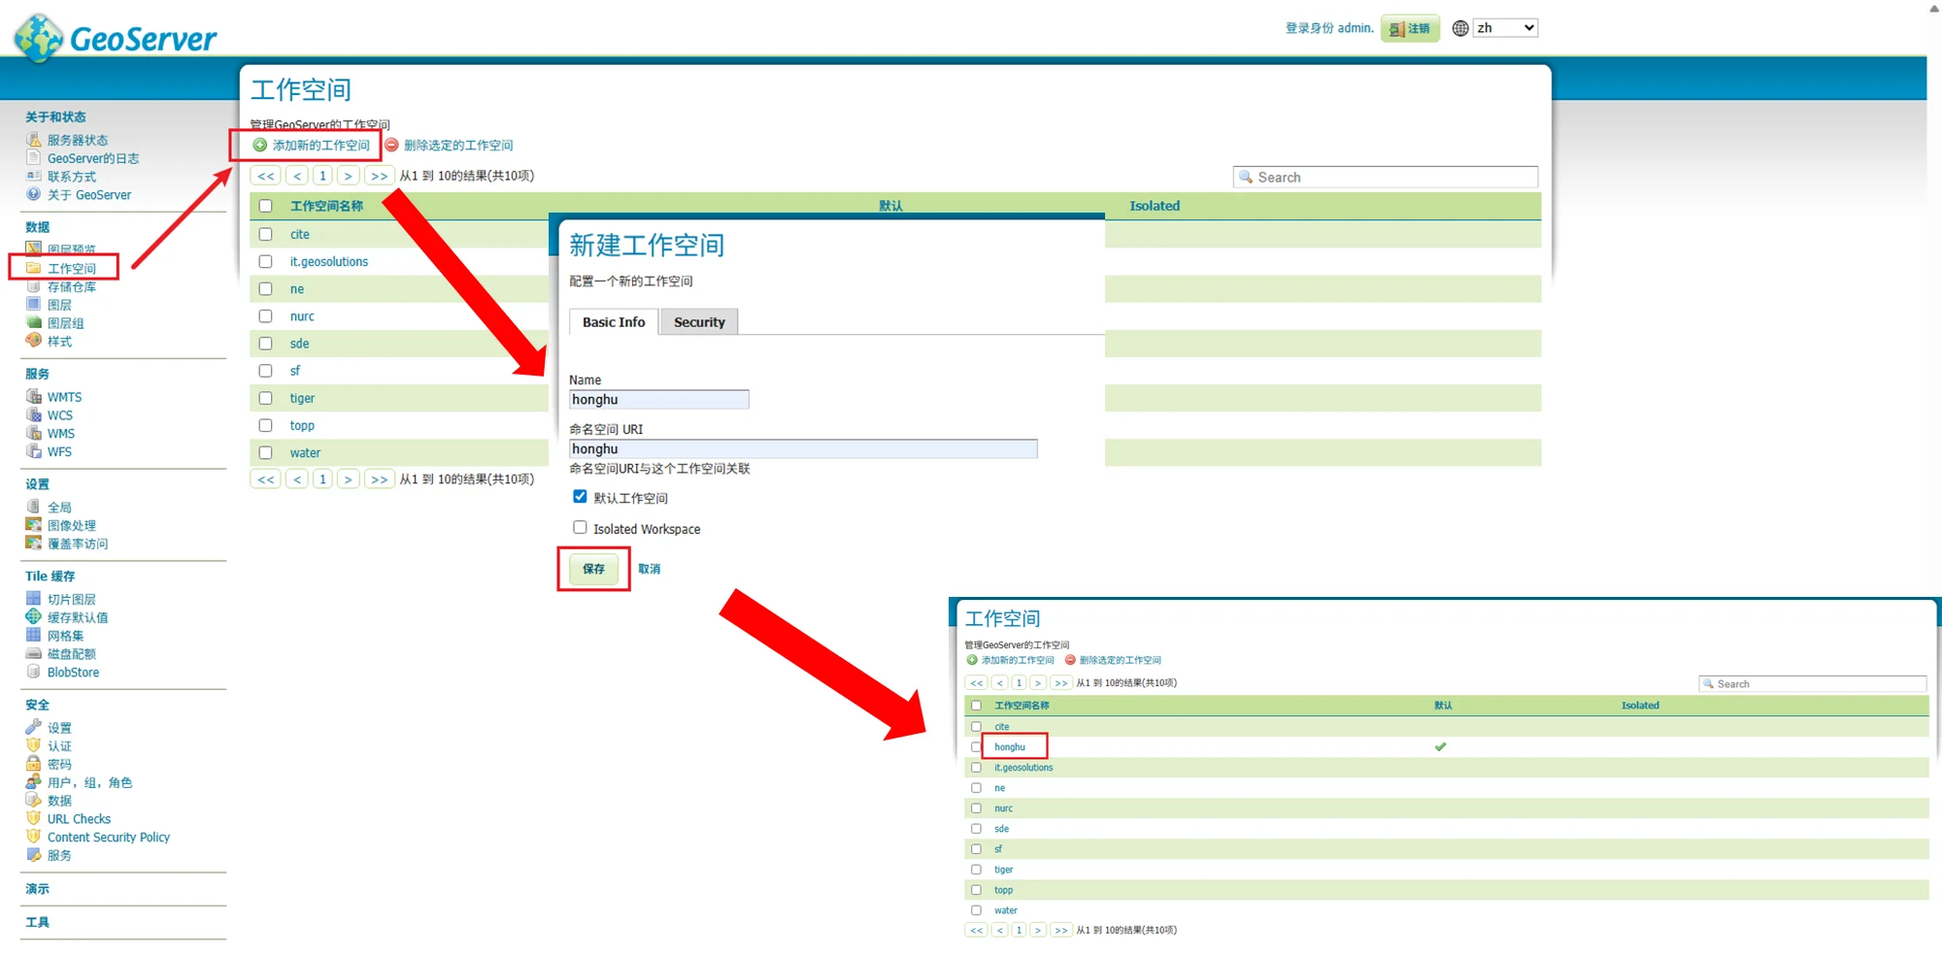Switch to the Security tab
1942x956 pixels.
click(699, 322)
